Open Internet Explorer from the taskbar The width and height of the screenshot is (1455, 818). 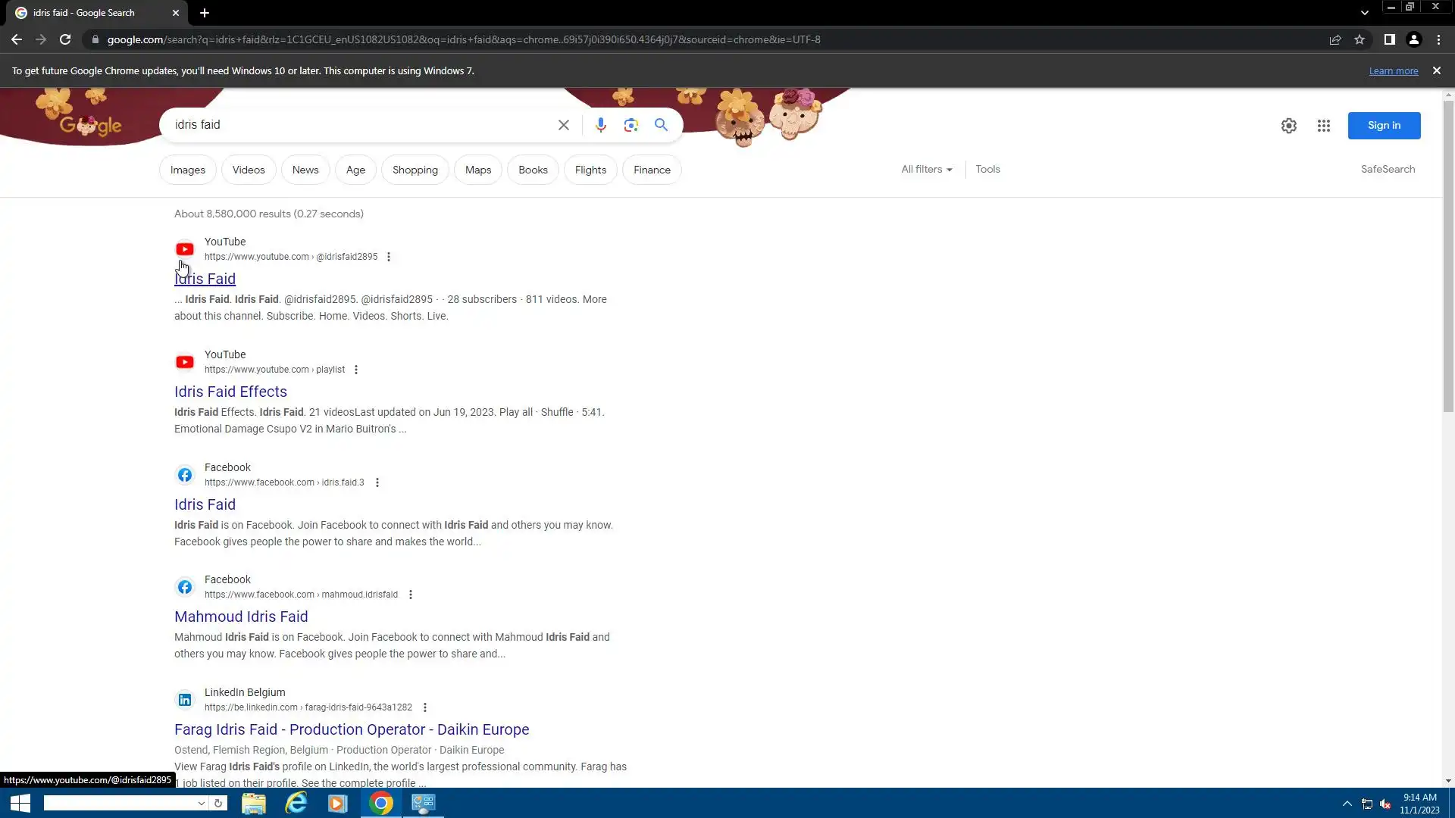(x=296, y=803)
